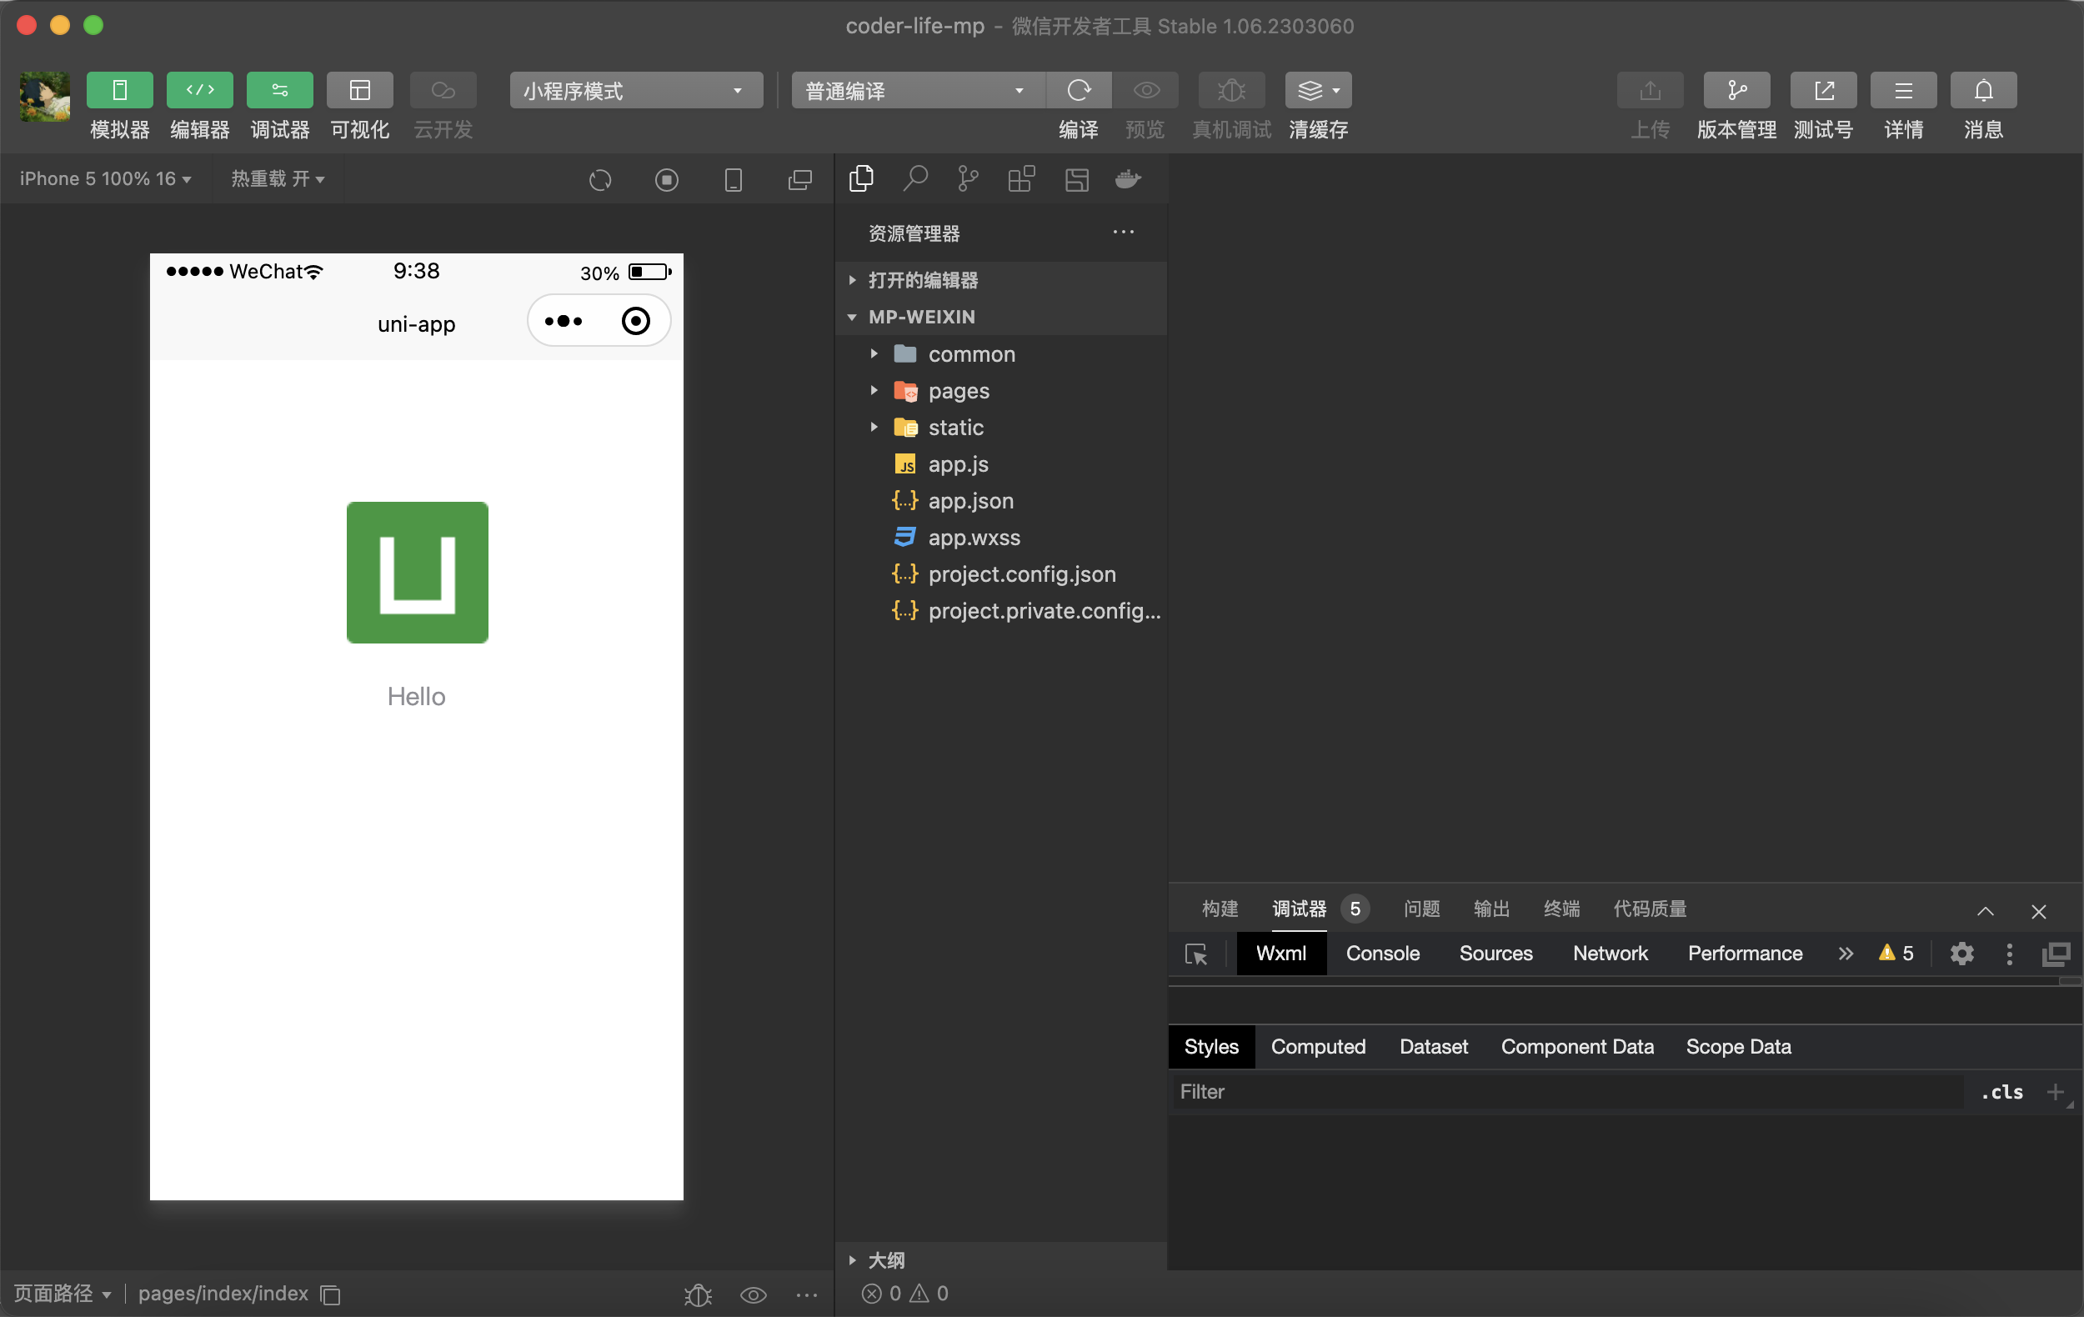Screen dimensions: 2084x1317
Task: Click the real device debug (真机调试) icon
Action: click(x=1231, y=90)
